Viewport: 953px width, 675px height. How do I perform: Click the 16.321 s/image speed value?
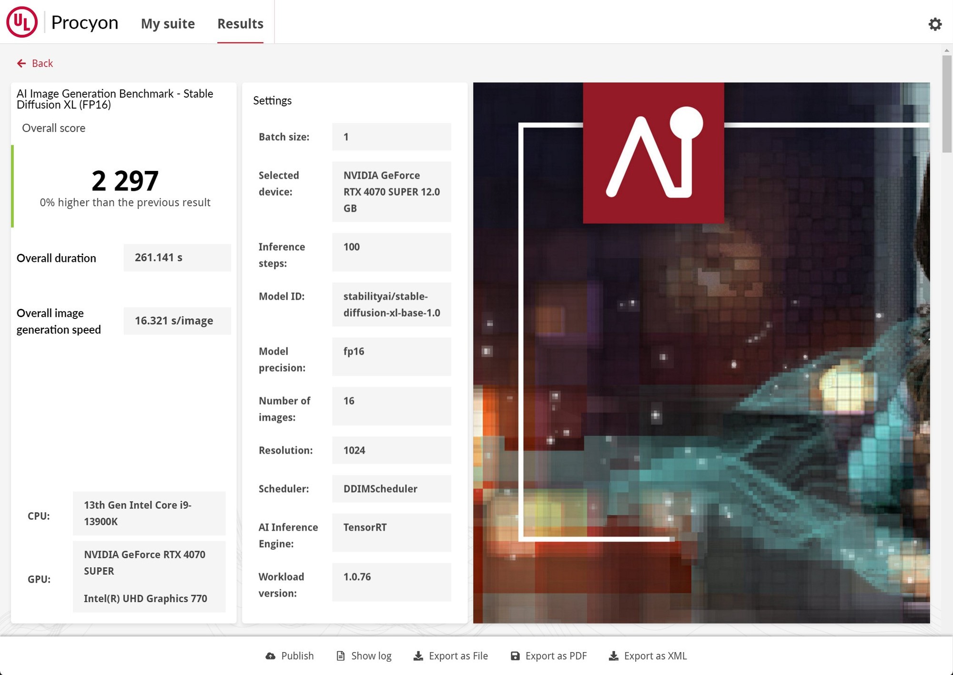pyautogui.click(x=177, y=321)
